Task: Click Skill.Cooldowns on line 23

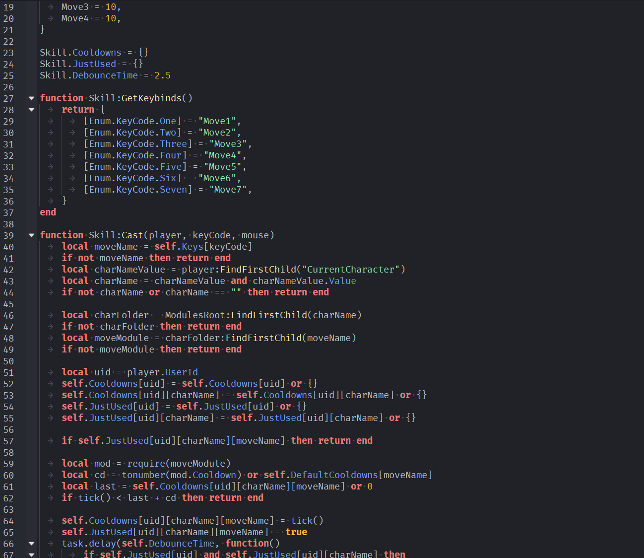Action: [80, 53]
